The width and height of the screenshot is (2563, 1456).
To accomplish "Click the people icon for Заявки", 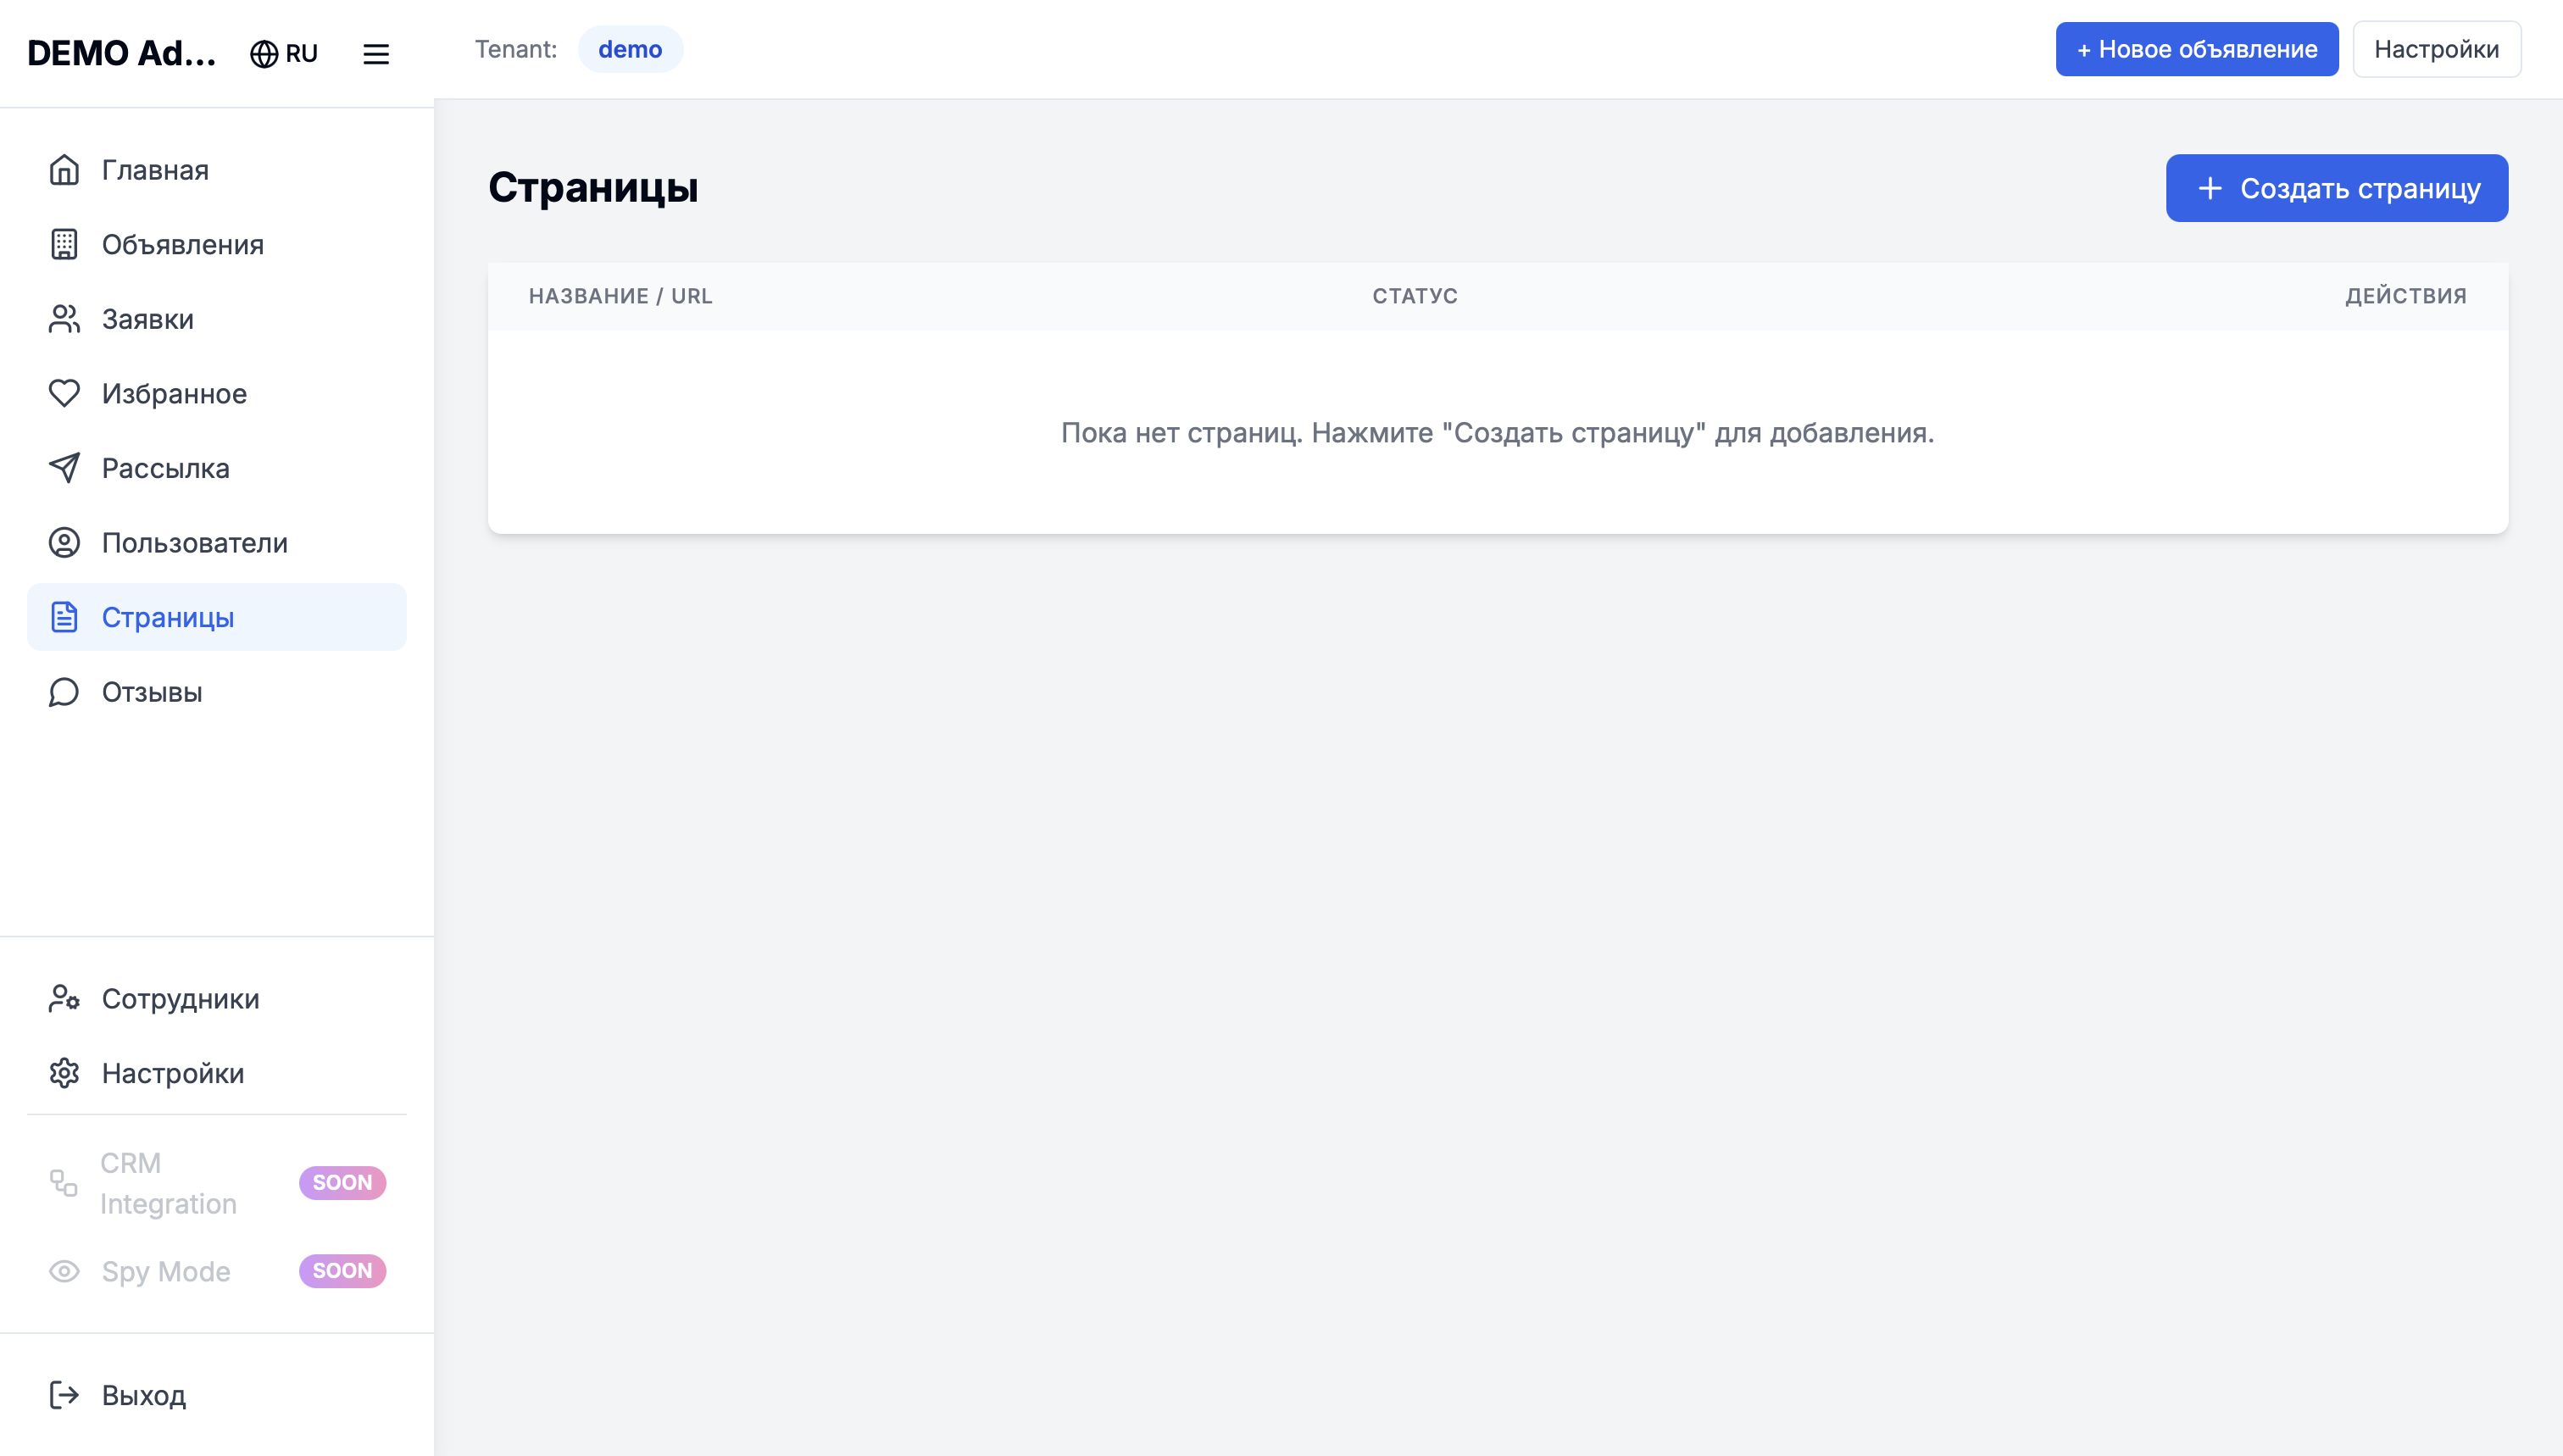I will pos(64,319).
